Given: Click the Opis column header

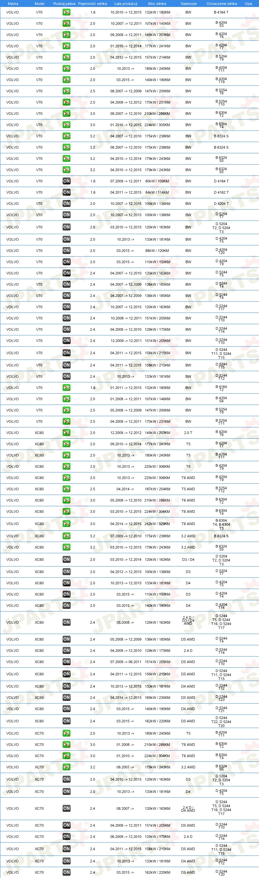Looking at the screenshot, I should pos(248,4).
